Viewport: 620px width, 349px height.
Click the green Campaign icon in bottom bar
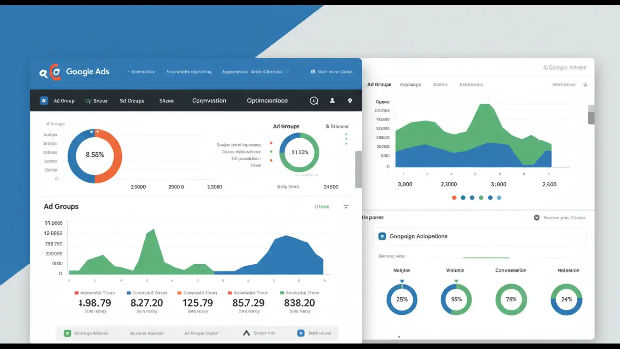(x=67, y=333)
